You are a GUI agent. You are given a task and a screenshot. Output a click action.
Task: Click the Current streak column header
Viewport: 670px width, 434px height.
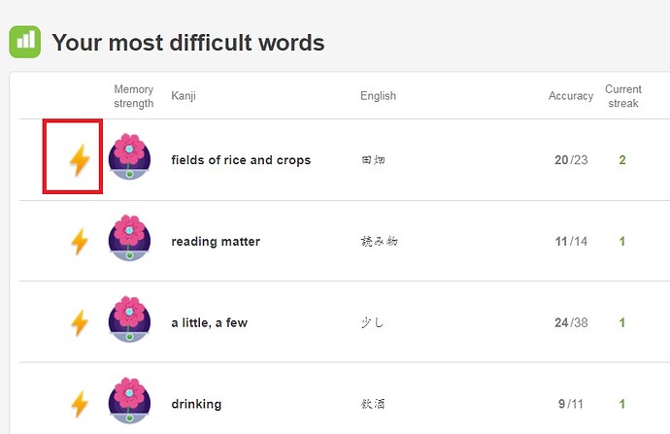click(623, 96)
